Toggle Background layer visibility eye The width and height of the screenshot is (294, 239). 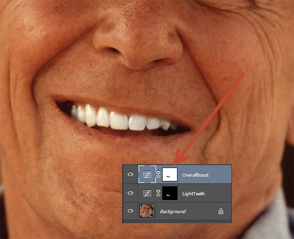(x=130, y=211)
